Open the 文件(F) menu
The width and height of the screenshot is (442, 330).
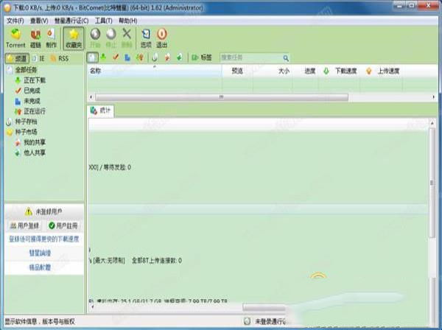coord(14,21)
